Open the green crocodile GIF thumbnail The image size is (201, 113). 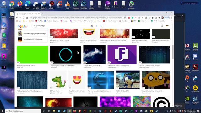pos(58,80)
